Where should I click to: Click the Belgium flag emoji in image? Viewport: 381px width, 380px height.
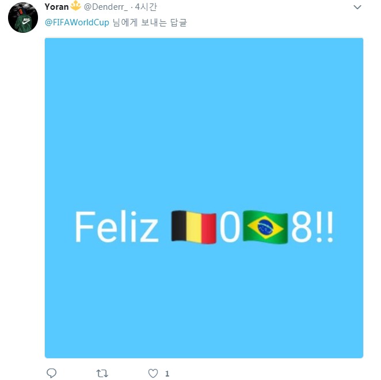click(x=193, y=227)
